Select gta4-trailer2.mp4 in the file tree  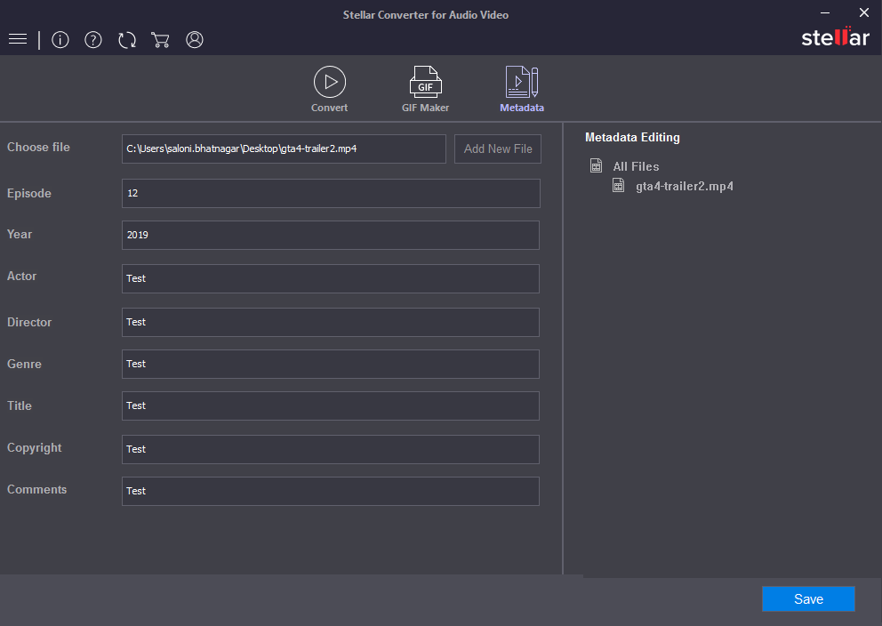pos(685,186)
